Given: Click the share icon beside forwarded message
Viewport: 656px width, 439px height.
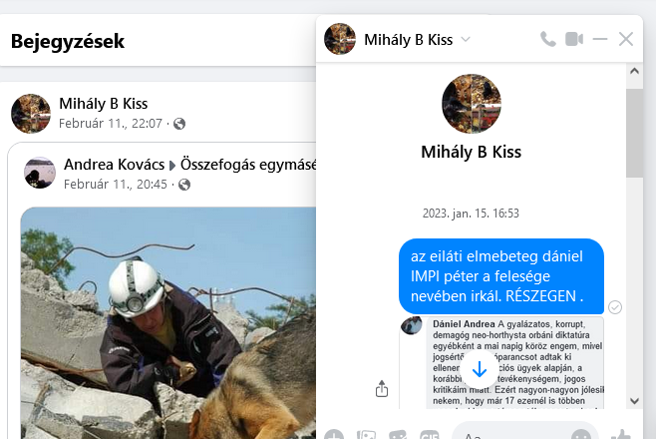Looking at the screenshot, I should [x=382, y=388].
